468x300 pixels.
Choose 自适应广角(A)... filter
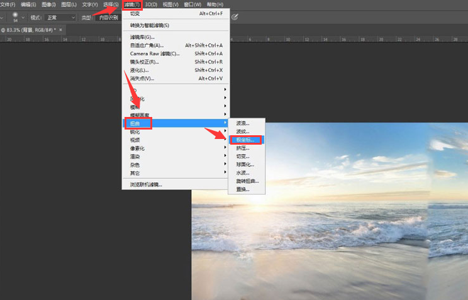coord(175,45)
